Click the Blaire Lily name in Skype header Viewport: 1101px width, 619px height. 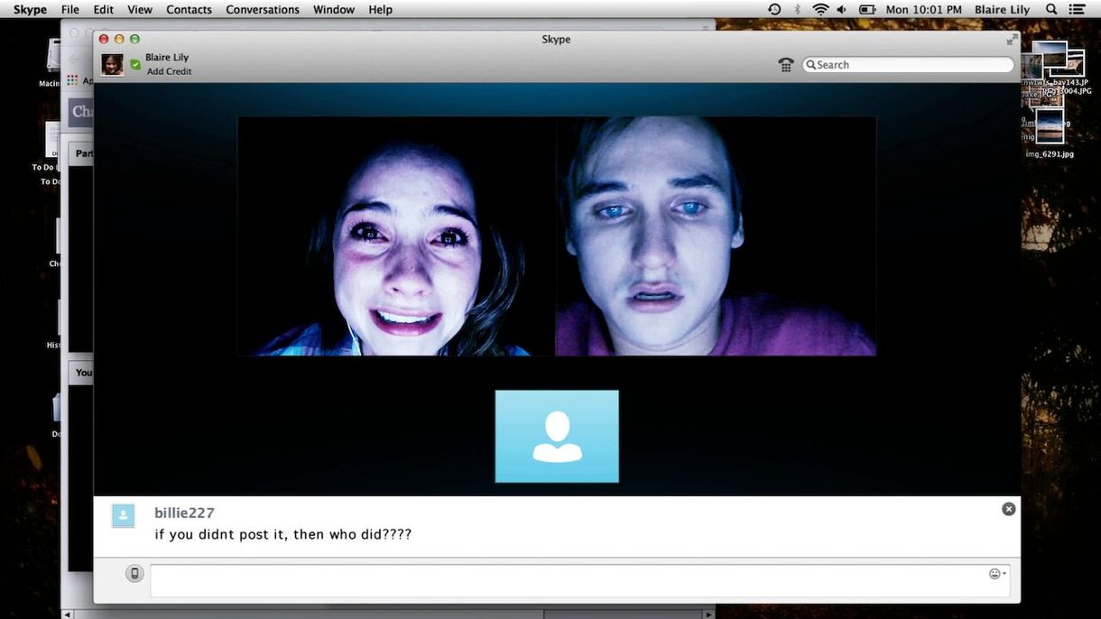(167, 58)
